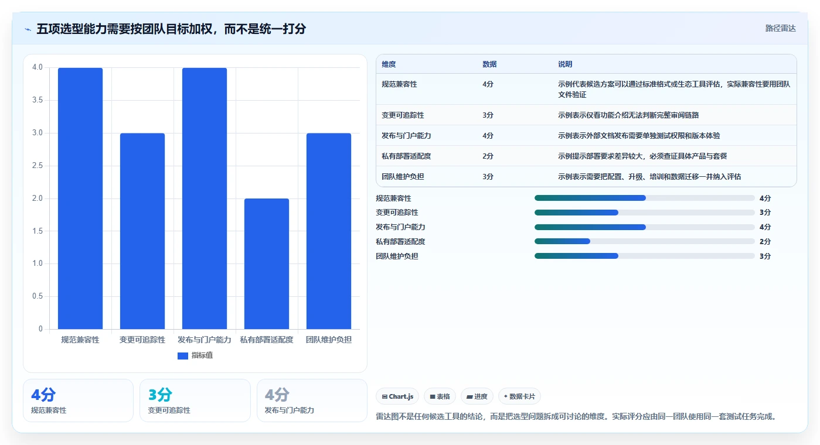Click the 变更可追踪性 label in the progress list
Screen dimensions: 820x445
[397, 213]
